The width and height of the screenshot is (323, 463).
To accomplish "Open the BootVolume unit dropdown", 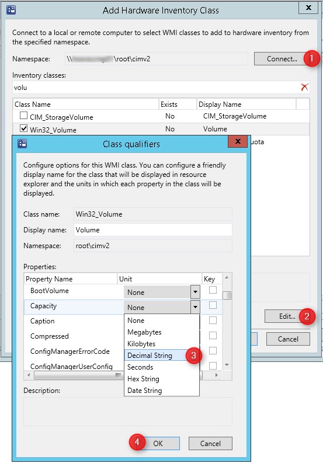I will pos(195,293).
